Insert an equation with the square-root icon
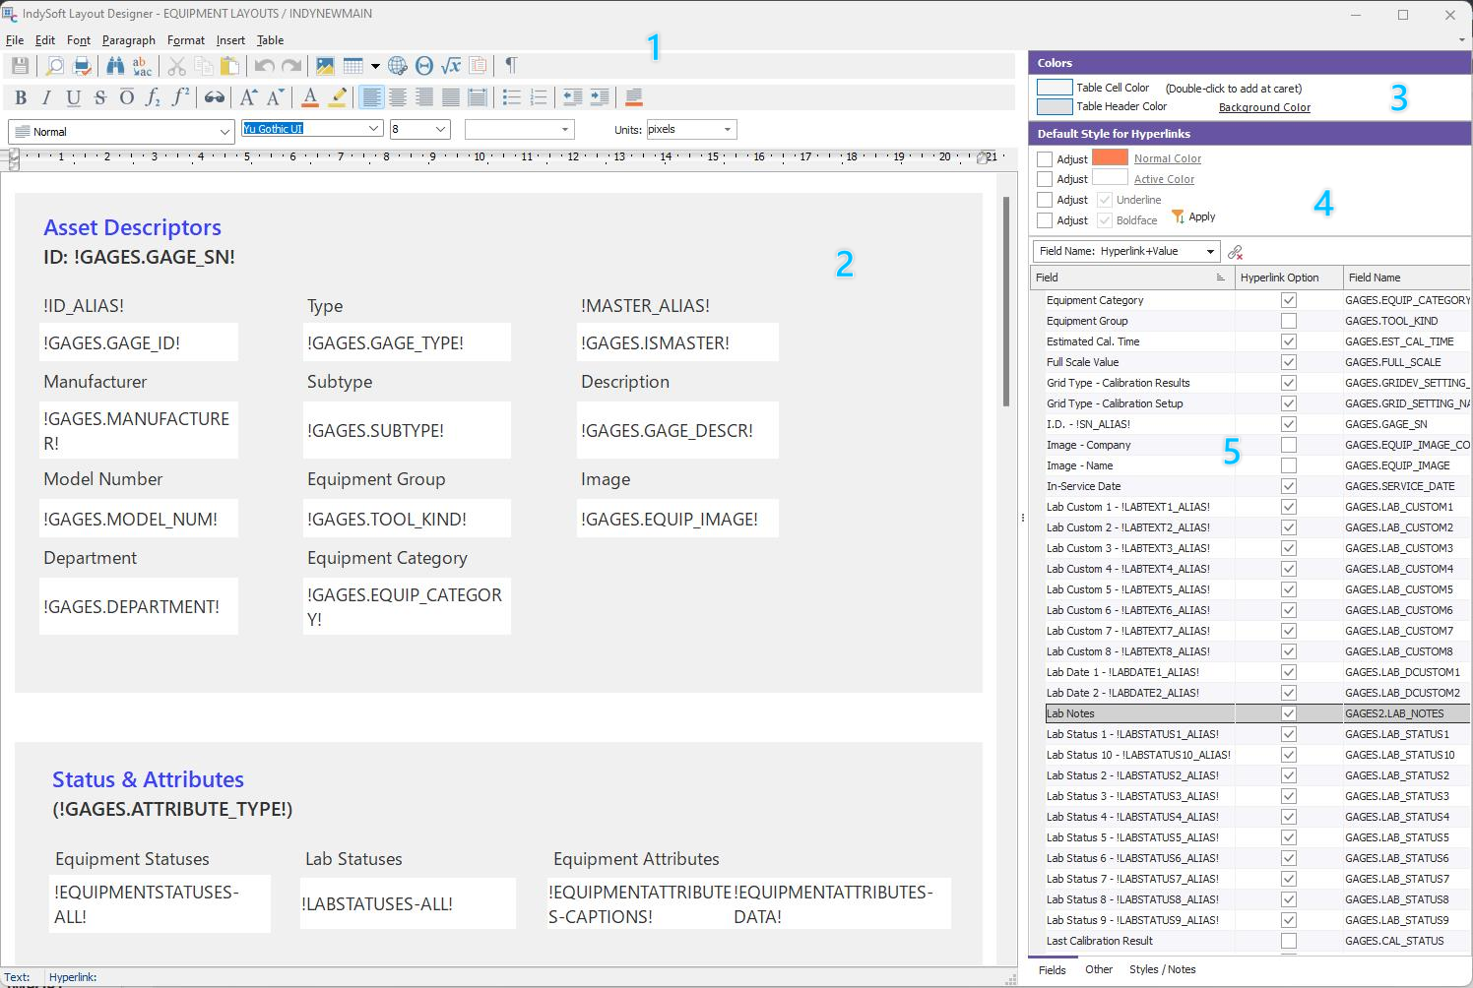The height and width of the screenshot is (988, 1473). [x=451, y=66]
